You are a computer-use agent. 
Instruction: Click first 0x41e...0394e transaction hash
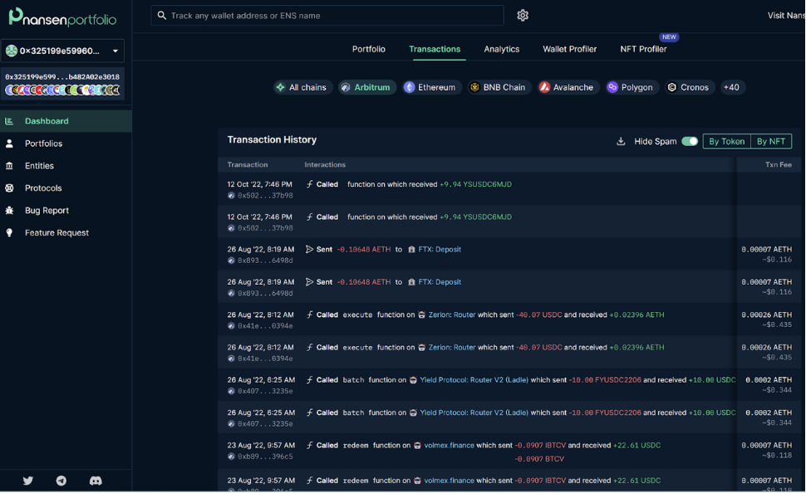coord(265,325)
